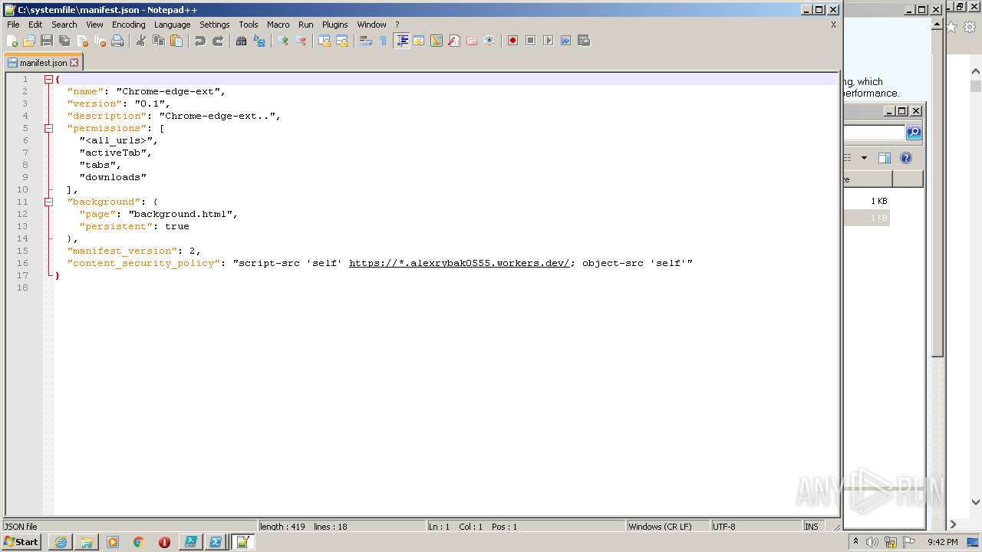
Task: Save the current file via toolbar
Action: (47, 41)
